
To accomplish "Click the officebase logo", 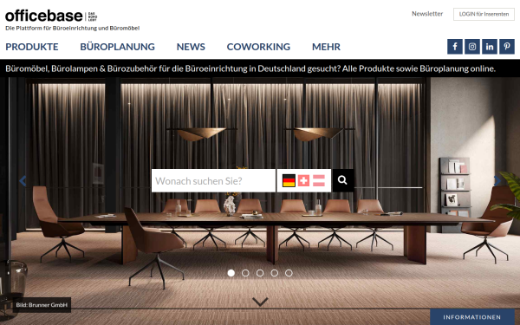I will [x=51, y=16].
